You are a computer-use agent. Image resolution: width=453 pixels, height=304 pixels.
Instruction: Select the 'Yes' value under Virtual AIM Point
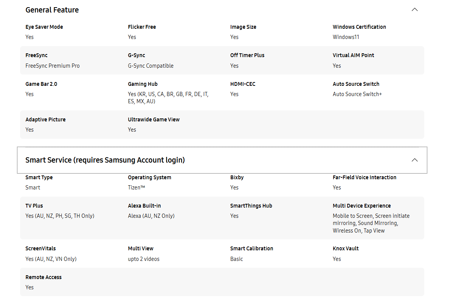click(337, 65)
